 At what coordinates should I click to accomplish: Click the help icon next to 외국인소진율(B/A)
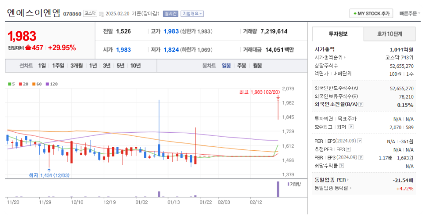[x=361, y=104]
